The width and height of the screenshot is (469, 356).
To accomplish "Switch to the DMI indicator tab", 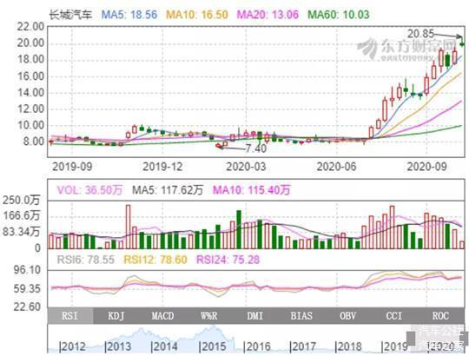I will click(255, 316).
